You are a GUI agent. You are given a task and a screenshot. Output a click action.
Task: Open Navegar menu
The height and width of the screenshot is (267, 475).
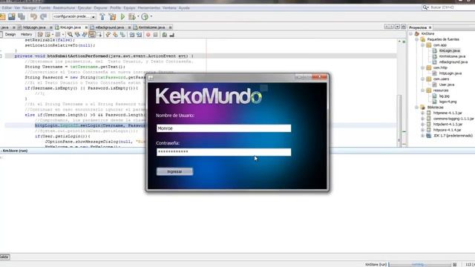[x=29, y=8]
